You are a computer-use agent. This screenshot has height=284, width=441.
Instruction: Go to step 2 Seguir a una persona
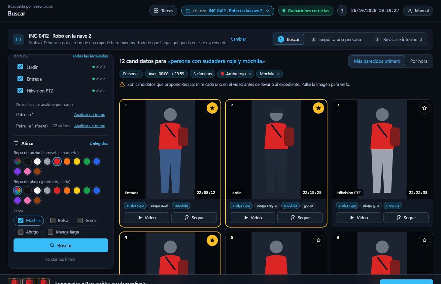click(x=336, y=39)
